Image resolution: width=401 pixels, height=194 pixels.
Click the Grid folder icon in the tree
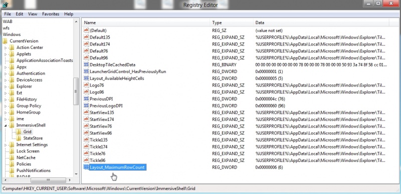19,131
